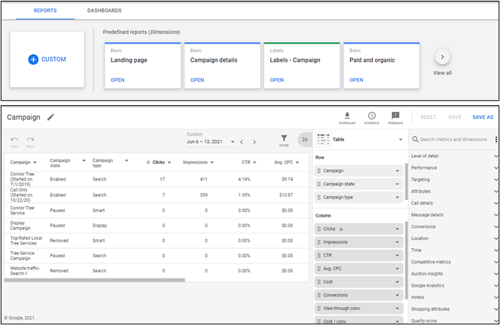Screen dimensions: 500x328
Task: Open the three-dot more options menu
Action: (495, 139)
